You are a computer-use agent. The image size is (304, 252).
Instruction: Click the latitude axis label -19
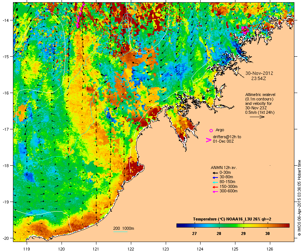tap(5, 202)
